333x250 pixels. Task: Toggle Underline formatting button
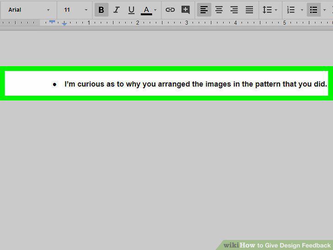[x=131, y=10]
